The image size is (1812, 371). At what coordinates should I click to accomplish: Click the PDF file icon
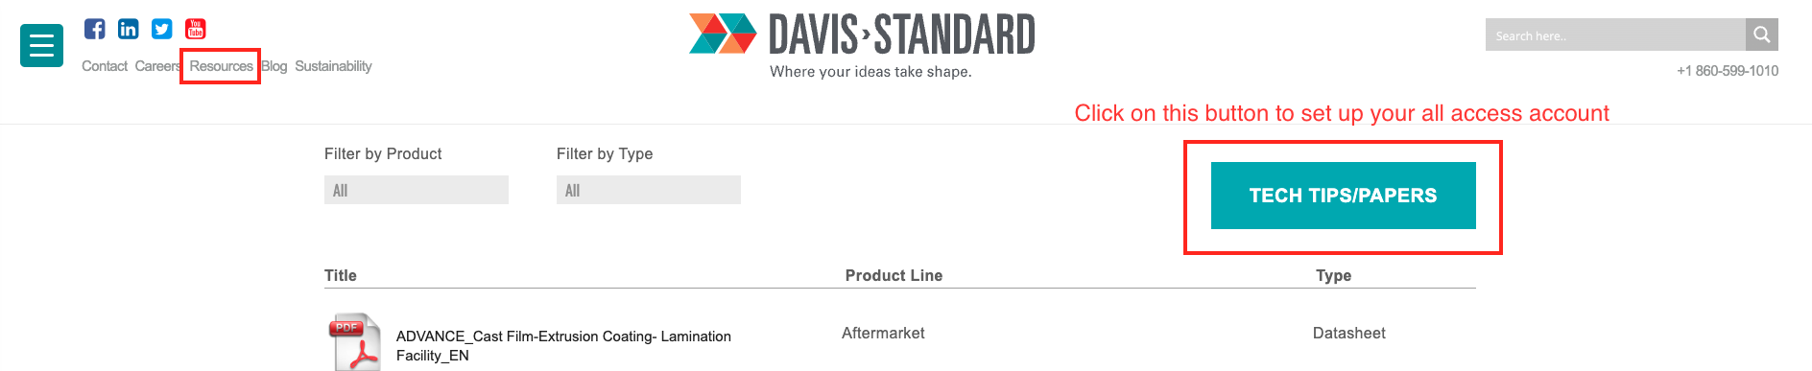pyautogui.click(x=354, y=341)
